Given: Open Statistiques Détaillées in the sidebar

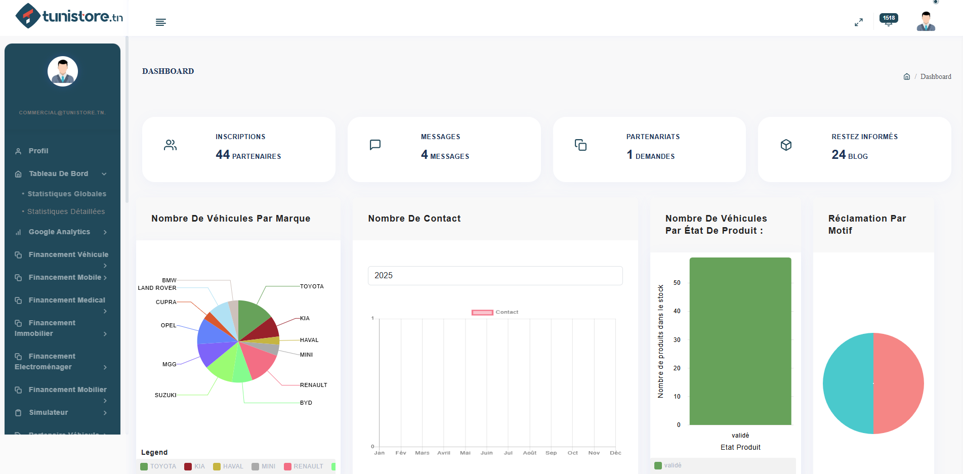Looking at the screenshot, I should click(67, 211).
